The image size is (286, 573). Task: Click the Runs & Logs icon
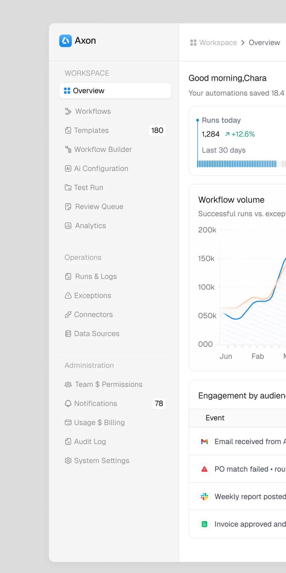(x=68, y=276)
